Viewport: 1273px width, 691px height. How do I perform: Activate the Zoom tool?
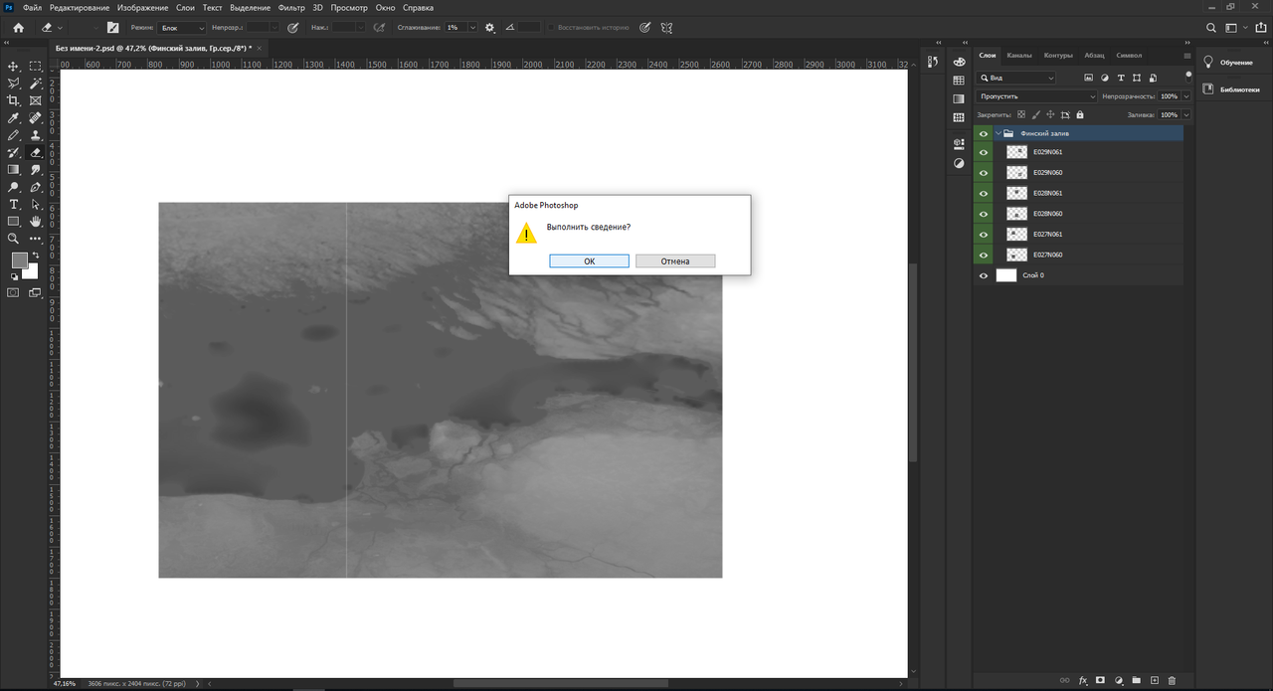[x=14, y=239]
